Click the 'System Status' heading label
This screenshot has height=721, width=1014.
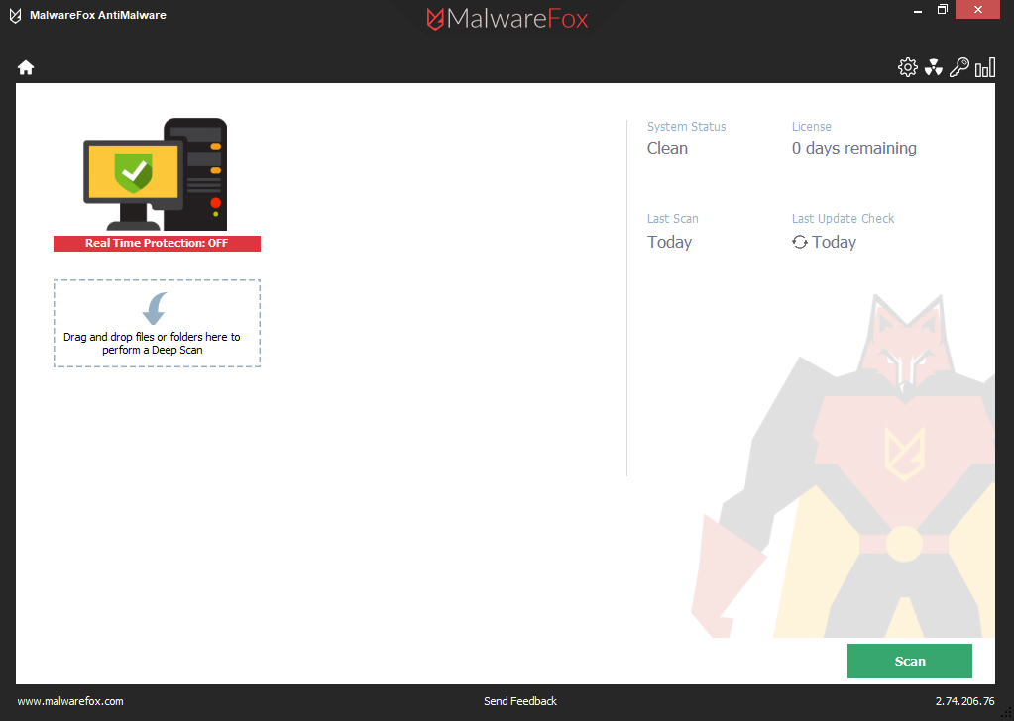[686, 127]
